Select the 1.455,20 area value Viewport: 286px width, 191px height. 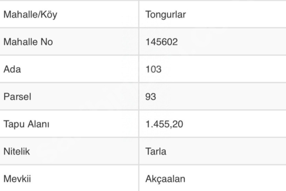164,124
